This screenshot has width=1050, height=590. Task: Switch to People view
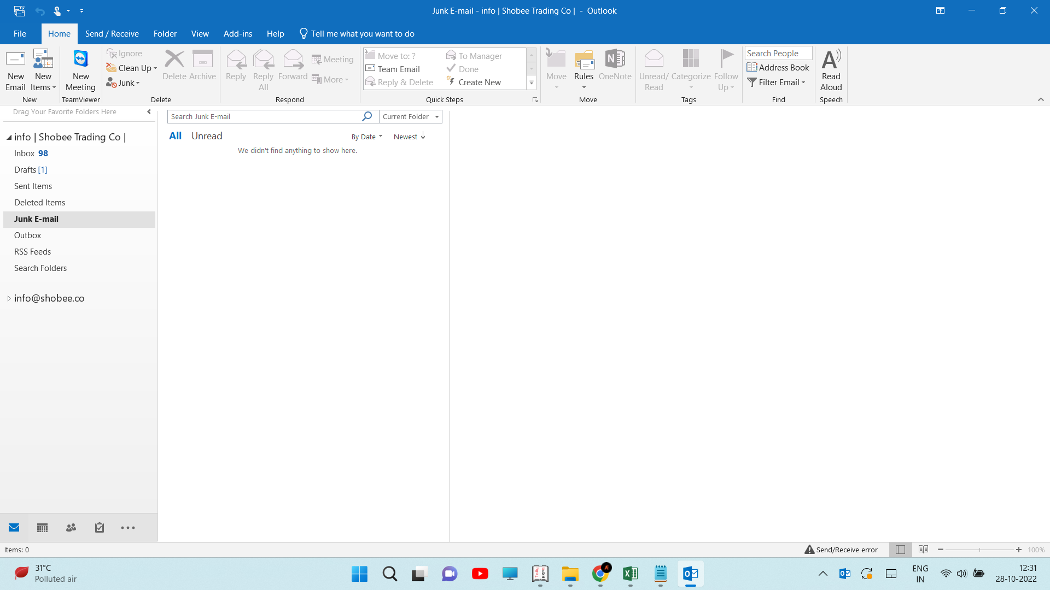pyautogui.click(x=71, y=528)
